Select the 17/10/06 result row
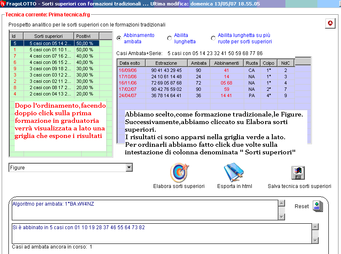This screenshot has width=341, height=254. pos(189,77)
